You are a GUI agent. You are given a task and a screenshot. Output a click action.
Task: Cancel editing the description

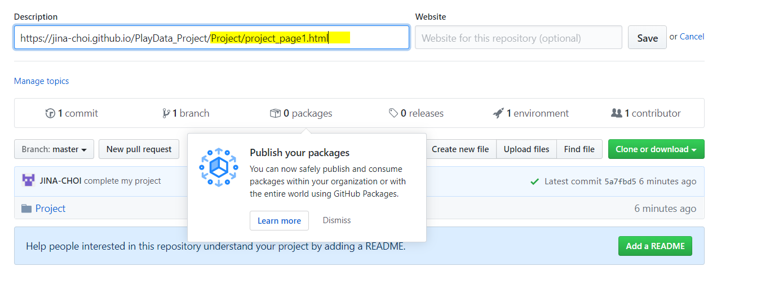pos(692,37)
